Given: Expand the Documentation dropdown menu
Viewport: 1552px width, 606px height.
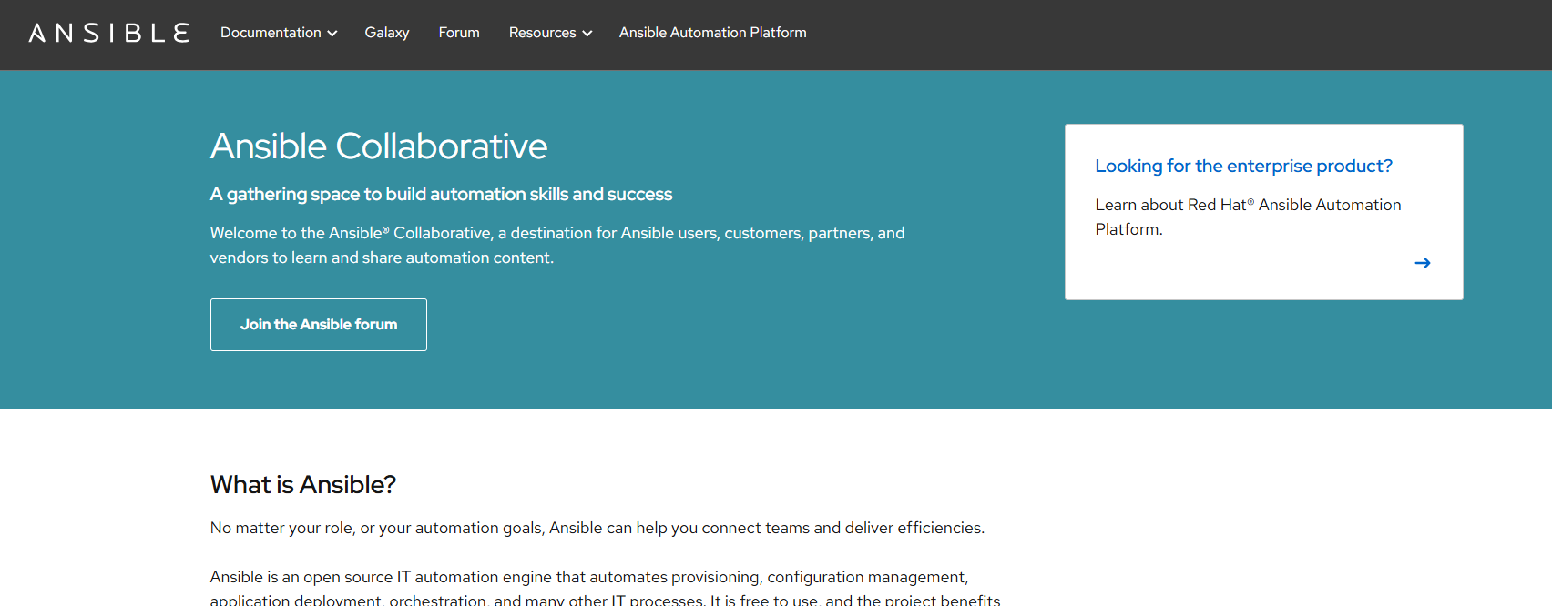Looking at the screenshot, I should click(279, 33).
